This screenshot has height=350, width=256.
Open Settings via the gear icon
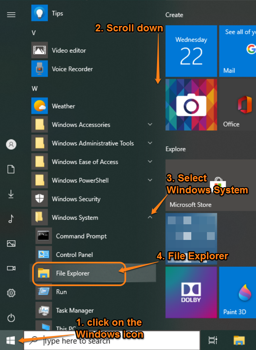pyautogui.click(x=11, y=293)
